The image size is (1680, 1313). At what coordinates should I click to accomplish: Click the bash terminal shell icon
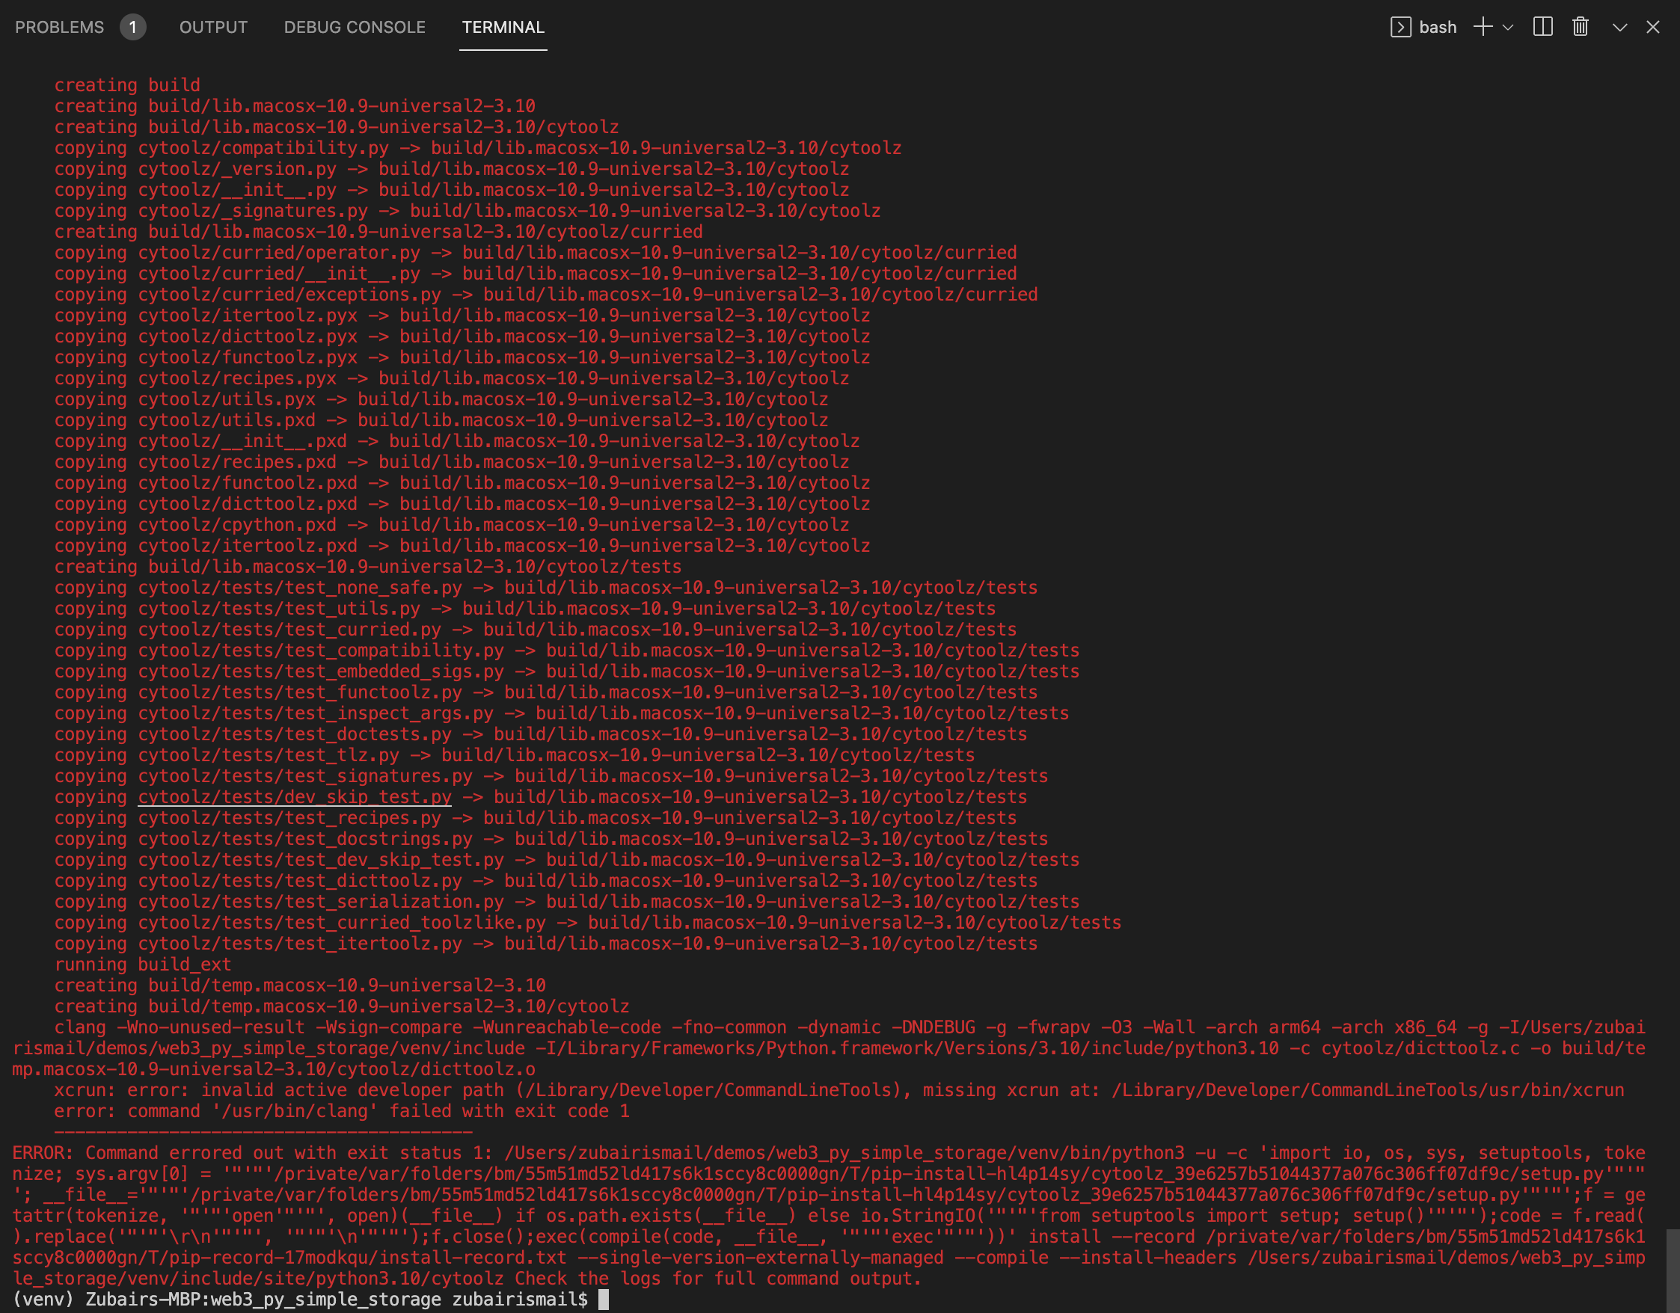[1401, 27]
